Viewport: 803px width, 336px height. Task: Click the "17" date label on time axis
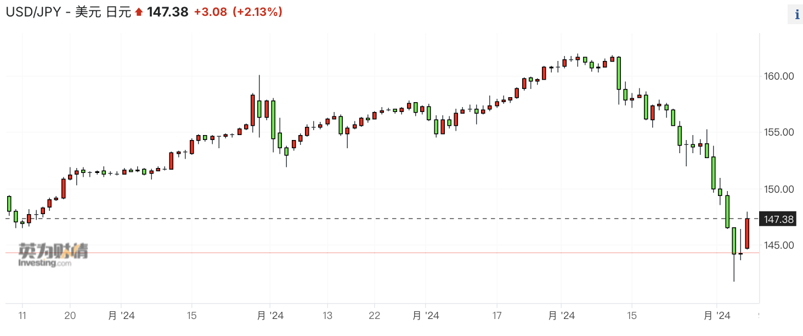click(x=496, y=316)
